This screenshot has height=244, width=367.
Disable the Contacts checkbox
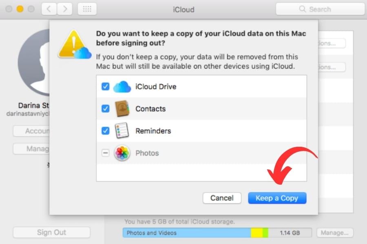click(x=106, y=109)
